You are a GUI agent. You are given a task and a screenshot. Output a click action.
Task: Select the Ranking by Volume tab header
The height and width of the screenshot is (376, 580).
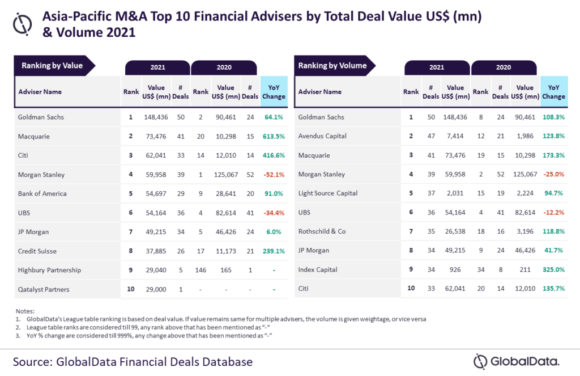tap(332, 66)
